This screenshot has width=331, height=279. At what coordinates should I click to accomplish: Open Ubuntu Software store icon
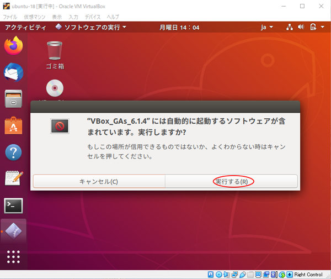[13, 125]
